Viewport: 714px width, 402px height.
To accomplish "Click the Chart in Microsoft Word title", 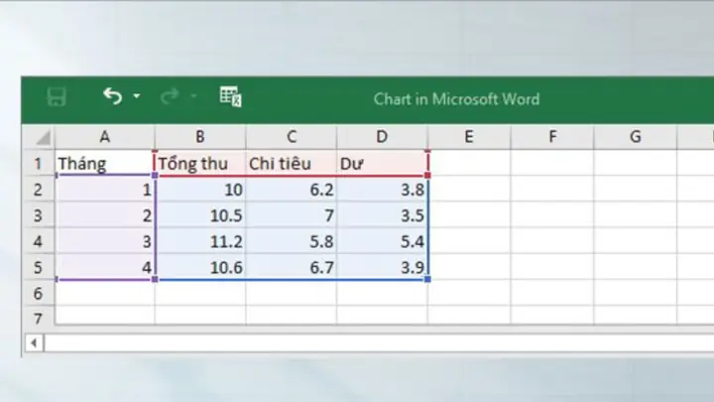I will [x=456, y=99].
